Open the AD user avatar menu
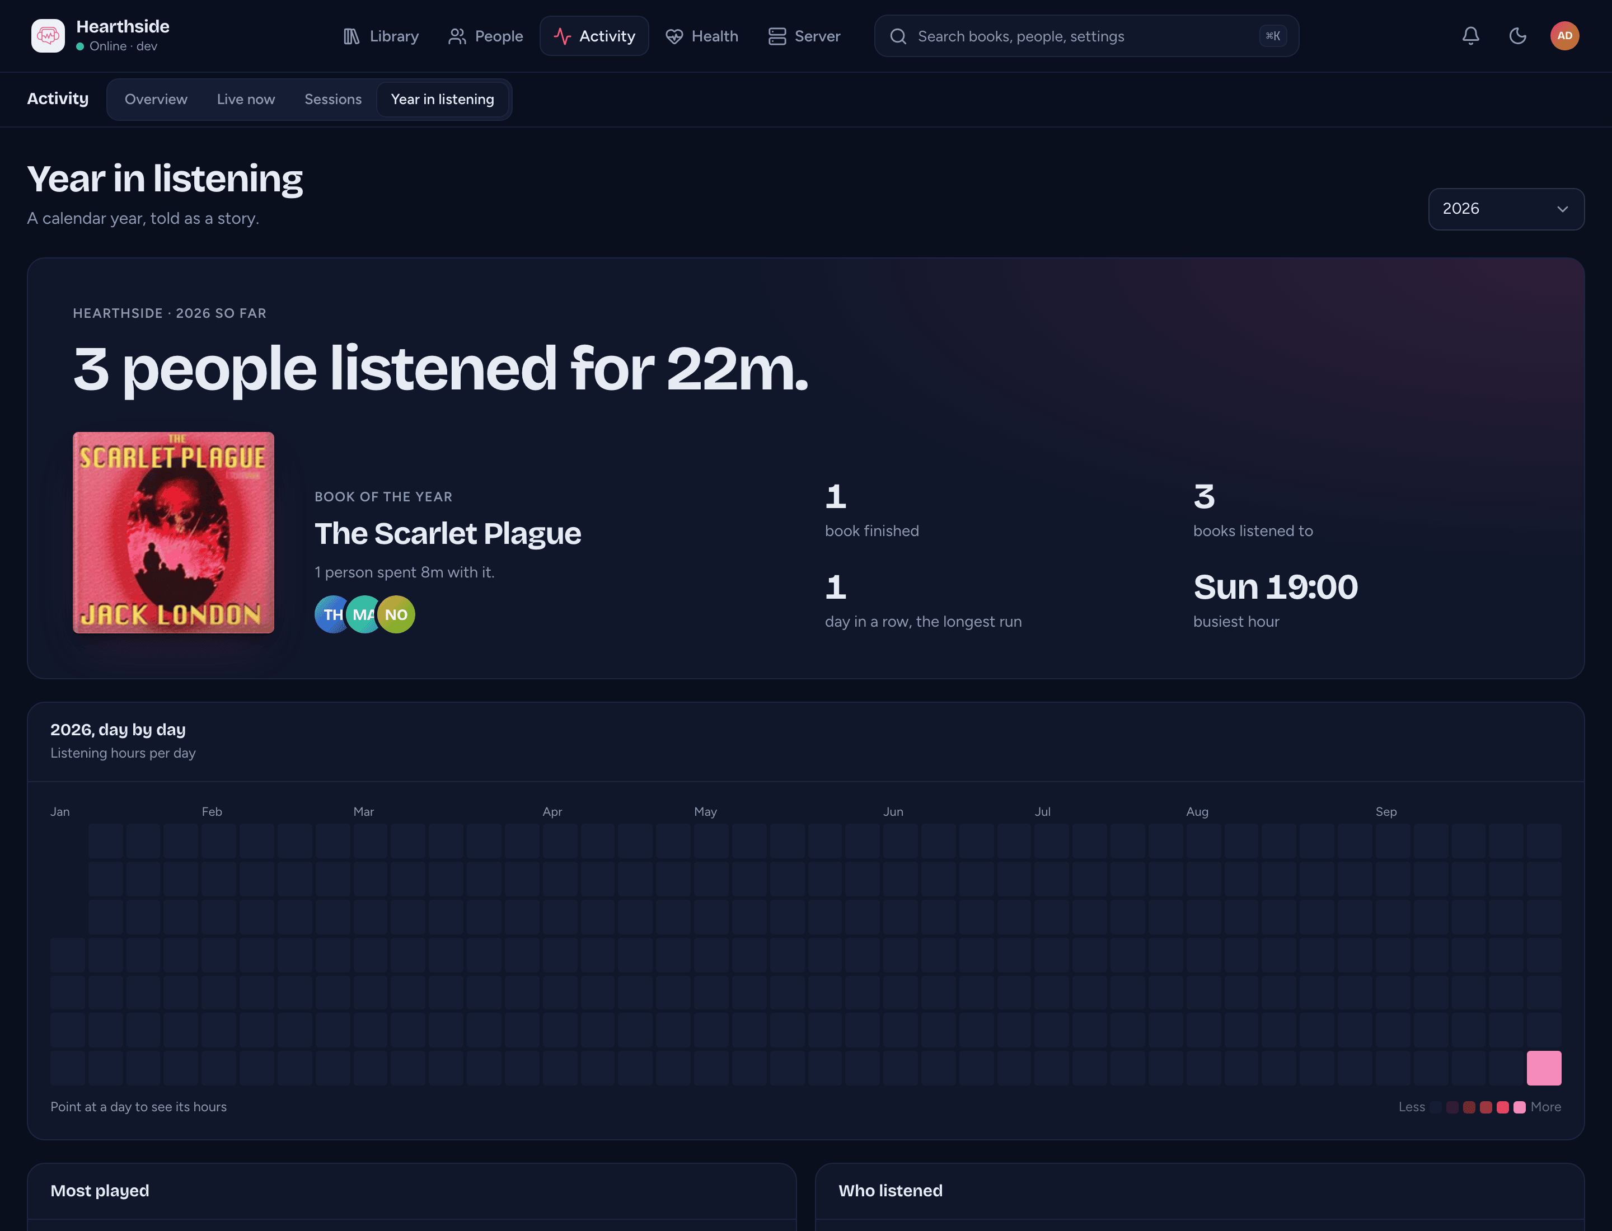This screenshot has width=1612, height=1231. click(x=1564, y=36)
